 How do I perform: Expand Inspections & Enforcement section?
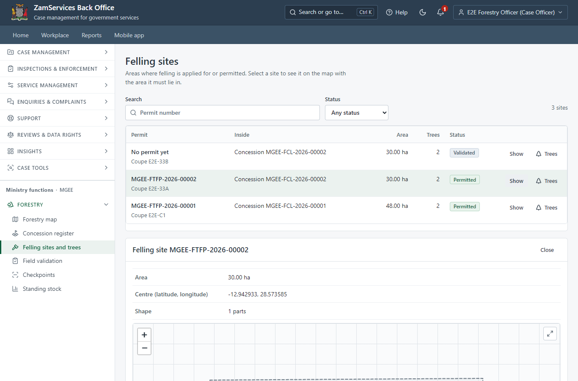coord(58,69)
